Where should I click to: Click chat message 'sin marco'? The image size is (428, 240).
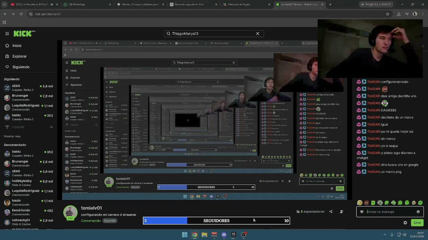pos(388,139)
